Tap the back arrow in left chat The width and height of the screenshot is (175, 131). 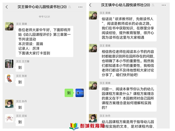[7, 7]
